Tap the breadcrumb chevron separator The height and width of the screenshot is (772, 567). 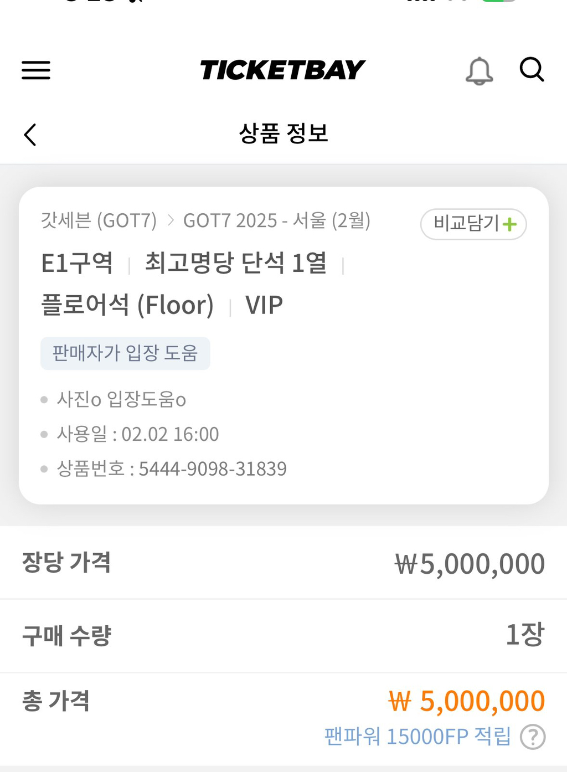pyautogui.click(x=171, y=221)
